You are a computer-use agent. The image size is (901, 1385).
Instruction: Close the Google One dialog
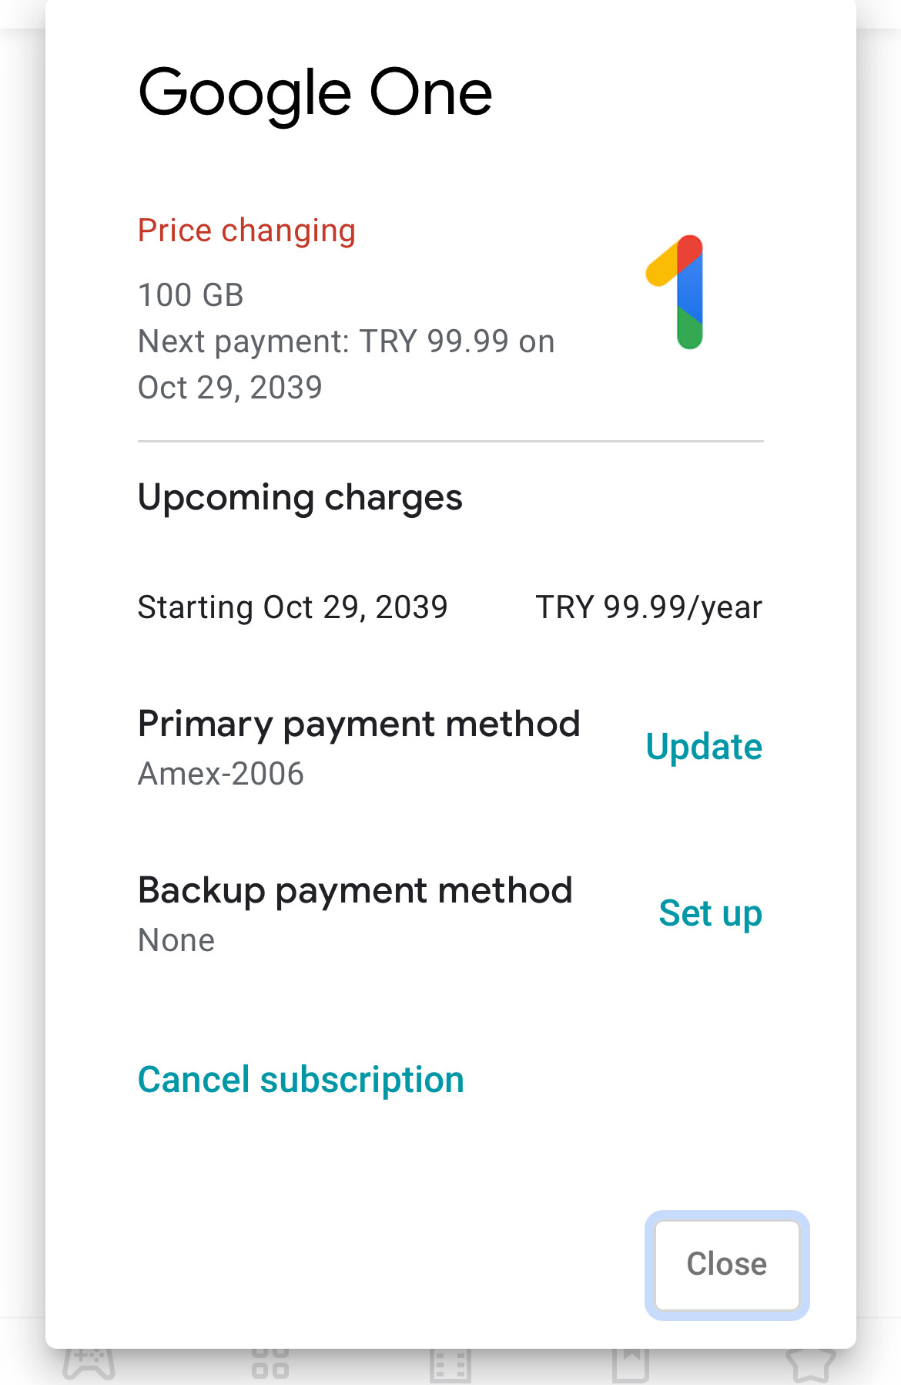coord(727,1265)
